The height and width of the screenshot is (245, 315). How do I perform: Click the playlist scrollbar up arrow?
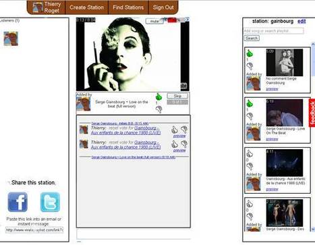tap(313, 44)
